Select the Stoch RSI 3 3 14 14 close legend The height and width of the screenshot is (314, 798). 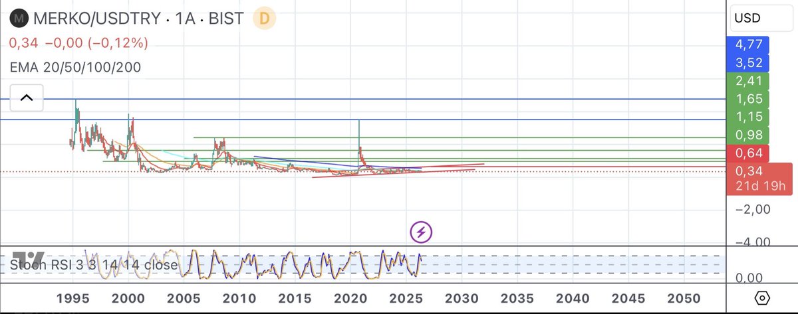coord(94,265)
